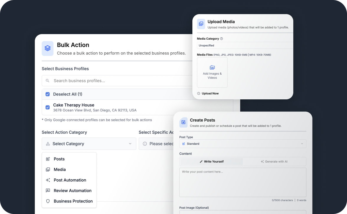Click the post content text area

243,182
